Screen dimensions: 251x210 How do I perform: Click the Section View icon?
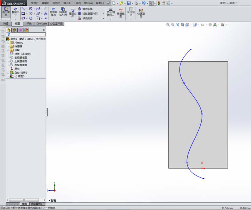point(182,25)
